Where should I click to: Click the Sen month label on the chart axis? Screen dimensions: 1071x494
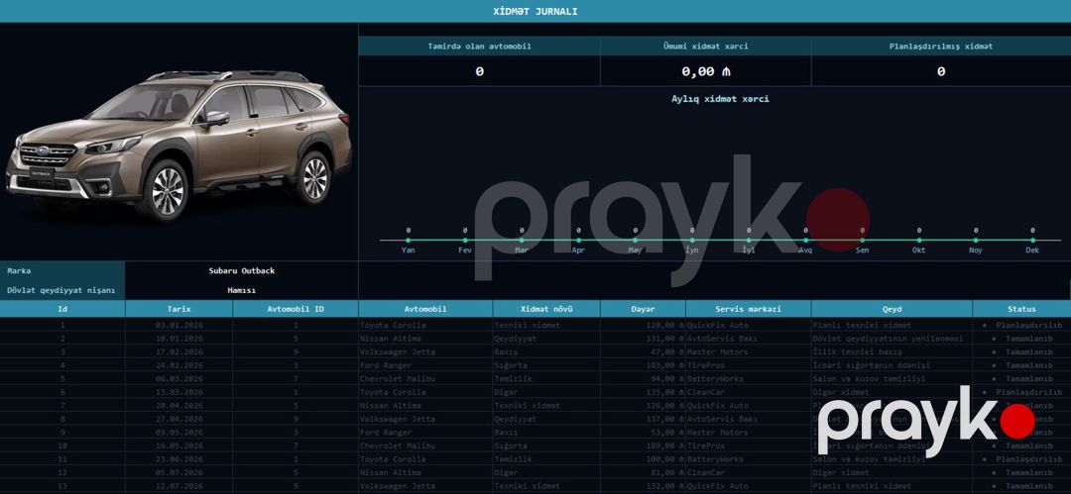pyautogui.click(x=862, y=250)
